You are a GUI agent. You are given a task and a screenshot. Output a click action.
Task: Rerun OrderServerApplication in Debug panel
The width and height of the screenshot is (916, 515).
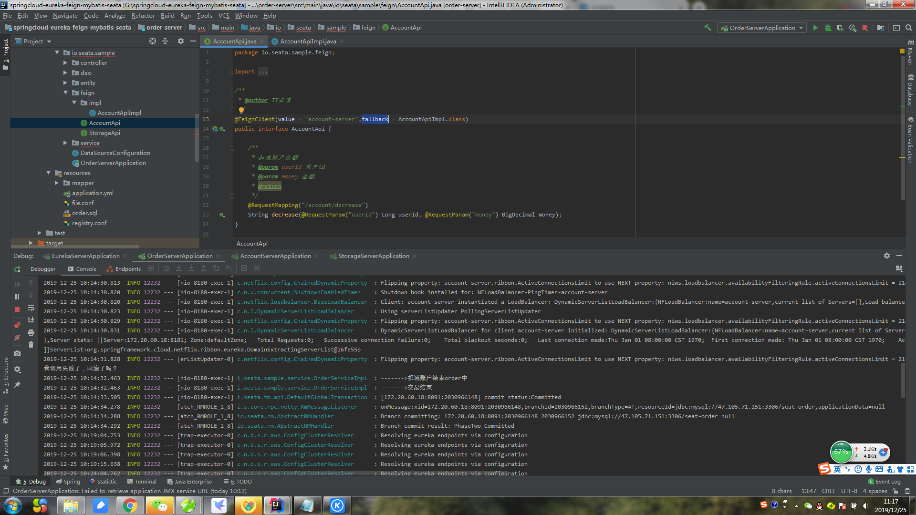tap(17, 269)
